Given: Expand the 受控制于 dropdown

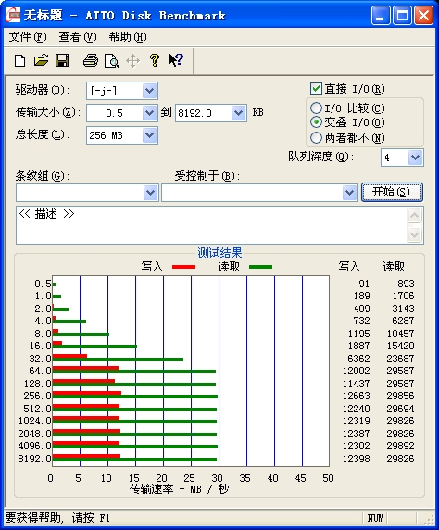Looking at the screenshot, I should pos(349,193).
